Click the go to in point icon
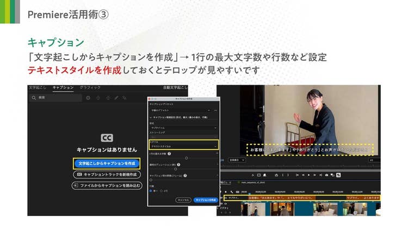Image resolution: width=408 pixels, height=229 pixels. pos(297,175)
